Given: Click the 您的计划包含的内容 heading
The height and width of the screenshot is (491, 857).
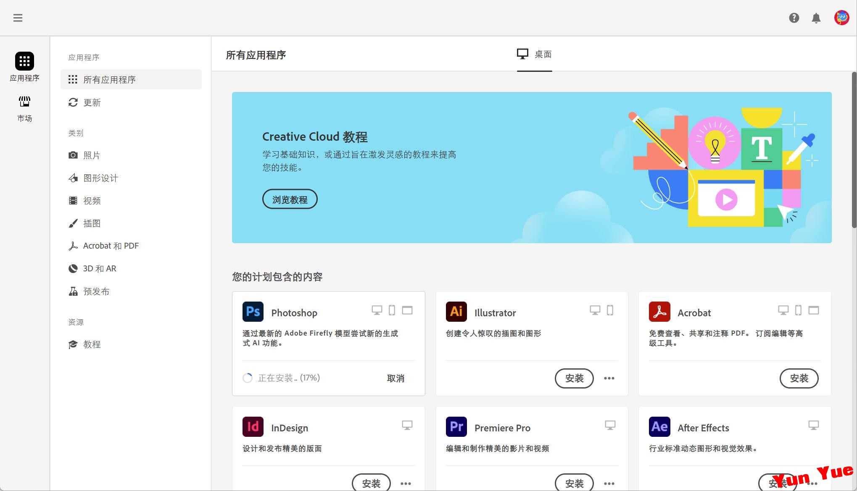Looking at the screenshot, I should (277, 277).
